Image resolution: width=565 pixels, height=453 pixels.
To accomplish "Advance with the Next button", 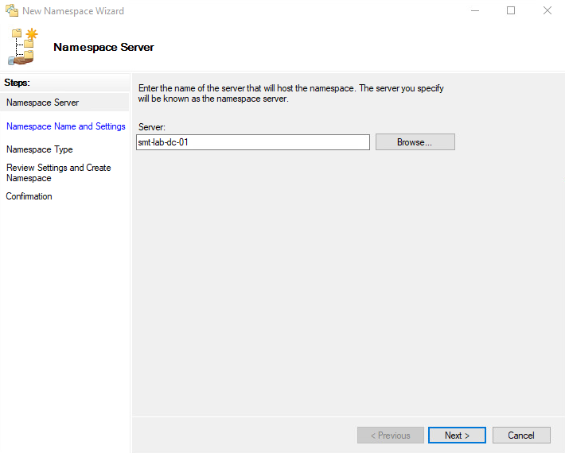I will pyautogui.click(x=457, y=436).
